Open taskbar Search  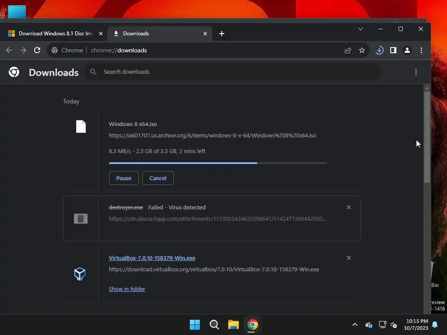[214, 325]
